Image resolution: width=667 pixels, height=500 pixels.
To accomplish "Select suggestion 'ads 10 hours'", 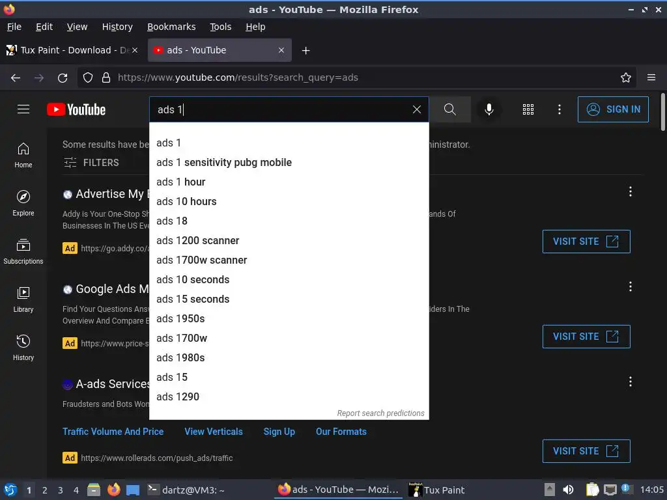I will coord(289,202).
